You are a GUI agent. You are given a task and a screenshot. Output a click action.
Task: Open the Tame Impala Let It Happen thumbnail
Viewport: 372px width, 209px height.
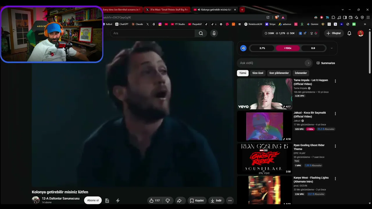click(264, 94)
